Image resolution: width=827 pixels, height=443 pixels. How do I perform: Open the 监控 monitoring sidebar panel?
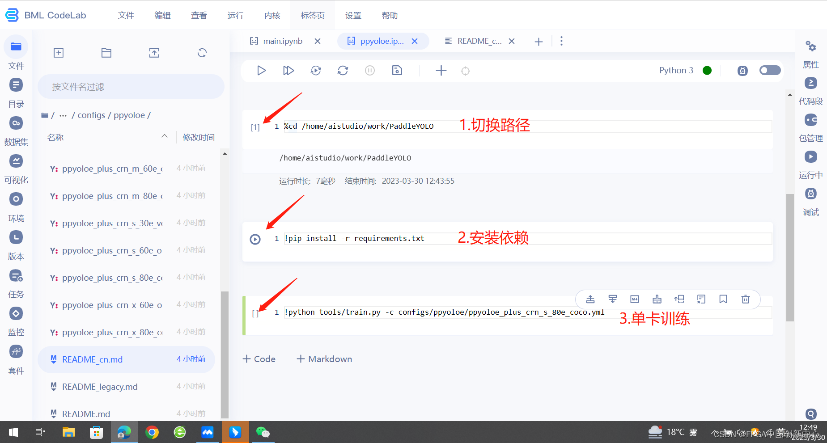pyautogui.click(x=16, y=321)
